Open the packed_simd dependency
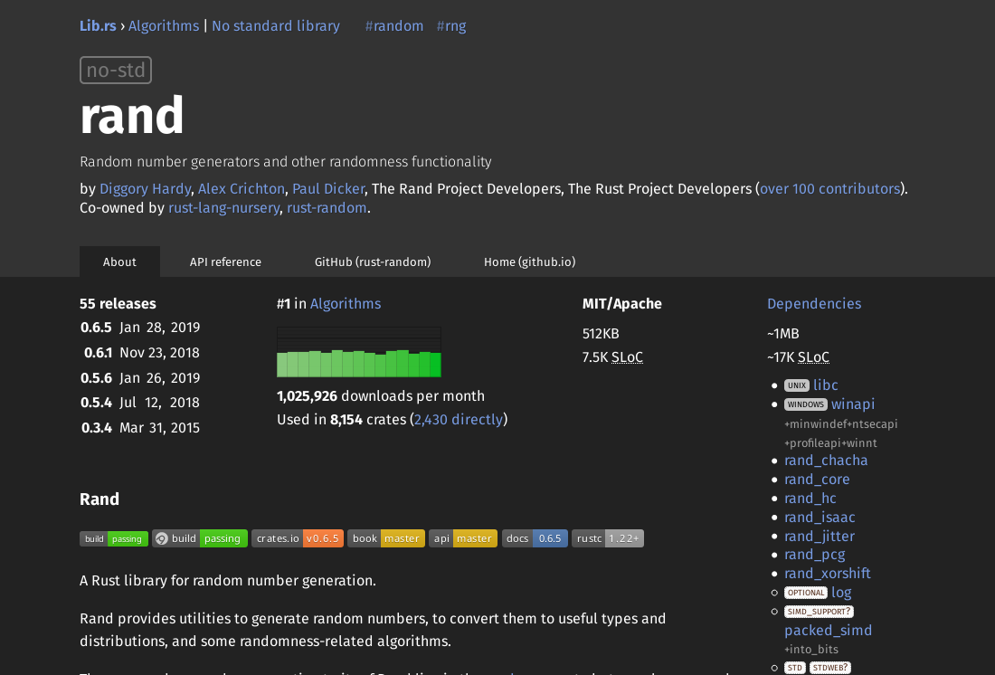 click(x=828, y=631)
